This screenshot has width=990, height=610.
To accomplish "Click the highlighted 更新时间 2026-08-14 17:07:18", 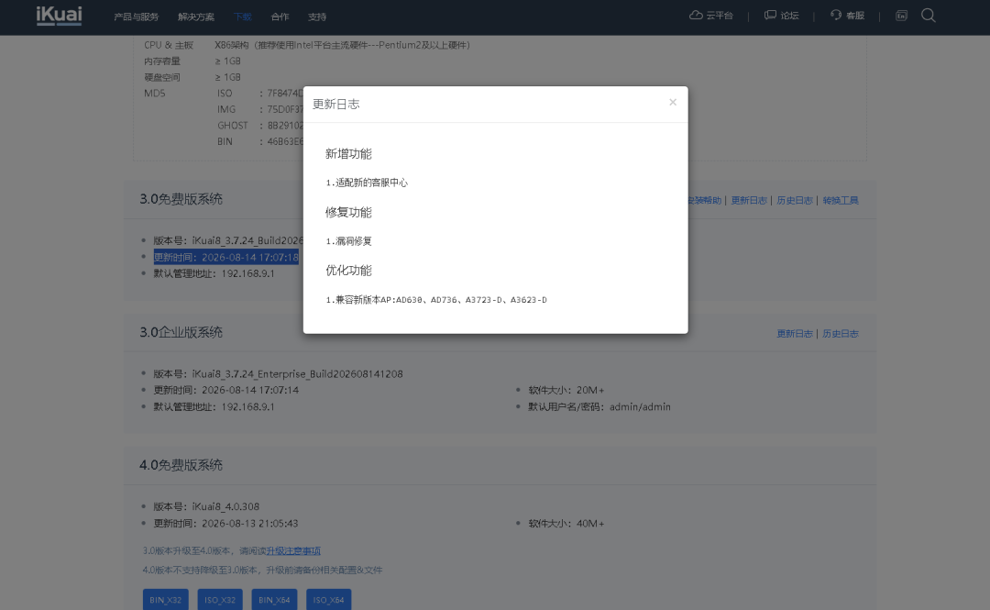I will tap(226, 257).
